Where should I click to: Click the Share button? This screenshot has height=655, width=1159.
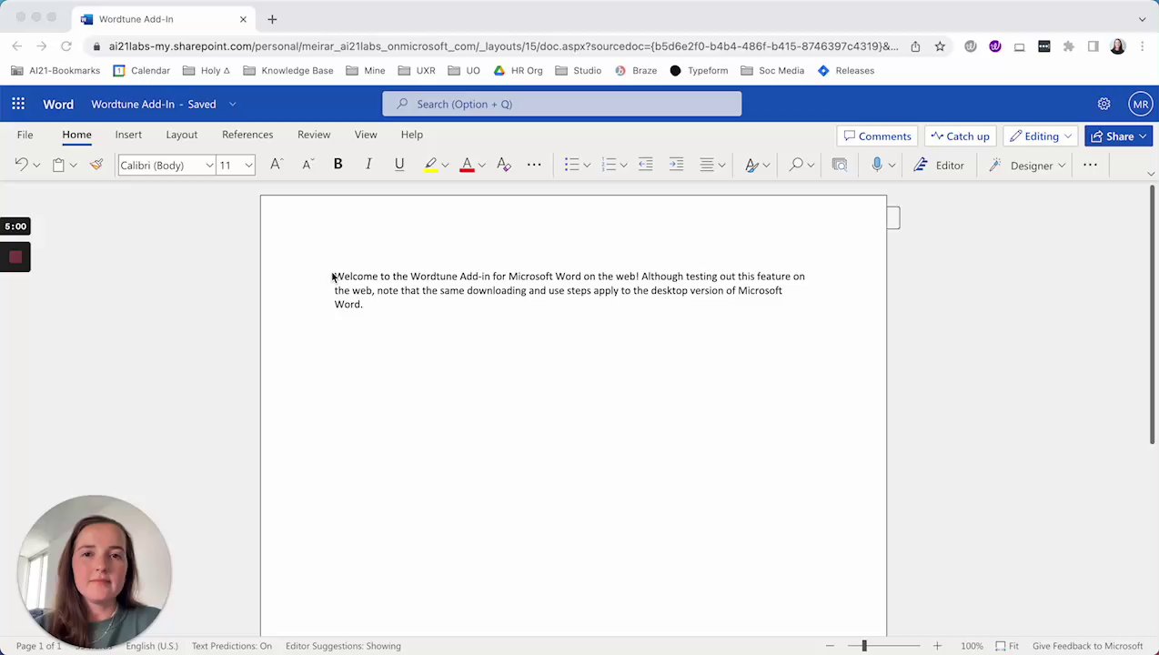click(1118, 136)
